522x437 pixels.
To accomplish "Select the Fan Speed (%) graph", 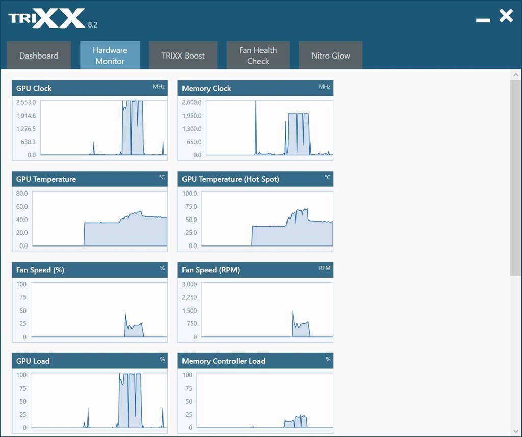I will click(99, 310).
